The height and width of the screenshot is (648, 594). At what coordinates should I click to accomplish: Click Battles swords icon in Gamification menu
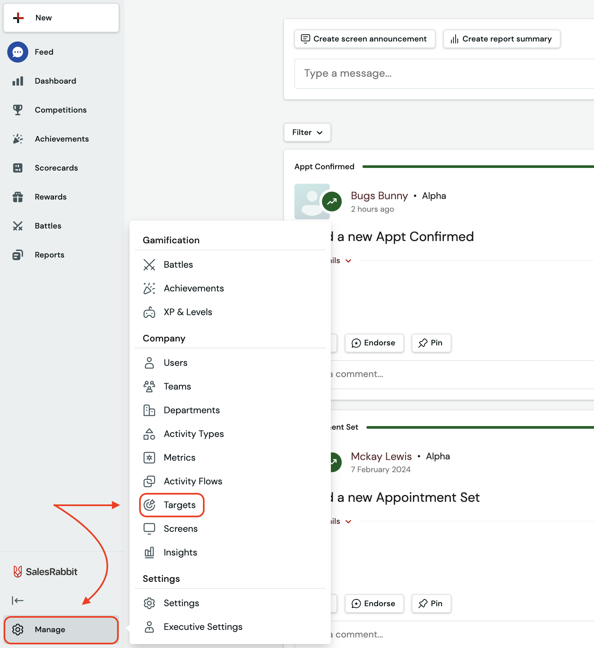pyautogui.click(x=149, y=265)
